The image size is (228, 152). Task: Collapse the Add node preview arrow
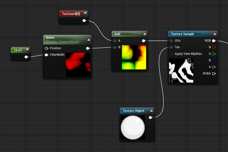[x=145, y=34]
